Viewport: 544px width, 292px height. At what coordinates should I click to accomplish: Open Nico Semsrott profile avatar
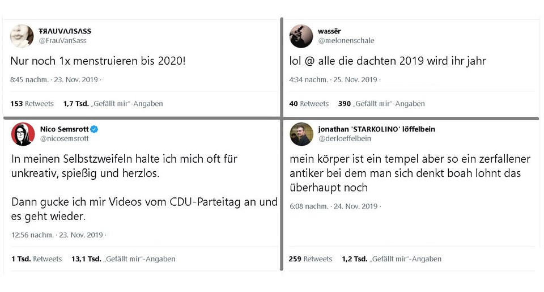[23, 134]
